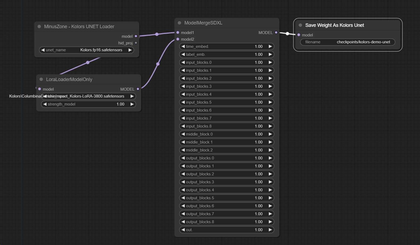Click the filename field checkpoints/kolors-demo-unet
Viewport: 420px width, 245px height.
[x=347, y=42]
